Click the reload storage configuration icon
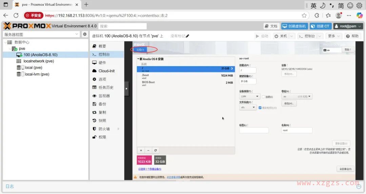This screenshot has width=366, height=194. point(156,150)
